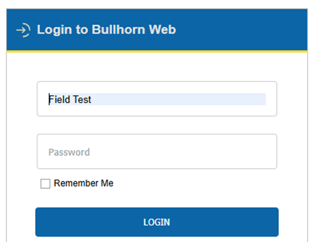The image size is (326, 242).
Task: Enable the Remember Me checkbox
Action: (45, 184)
